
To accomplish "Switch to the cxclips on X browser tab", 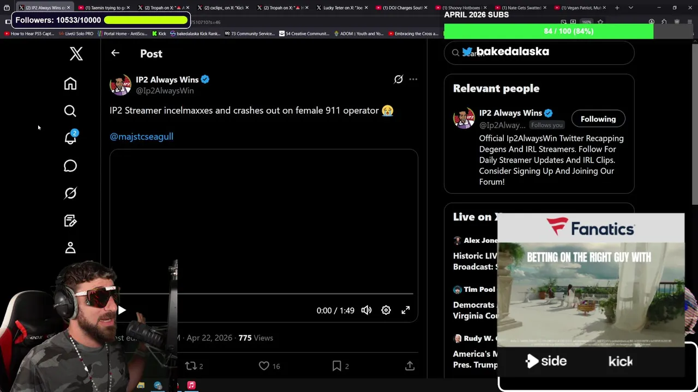I will [224, 8].
